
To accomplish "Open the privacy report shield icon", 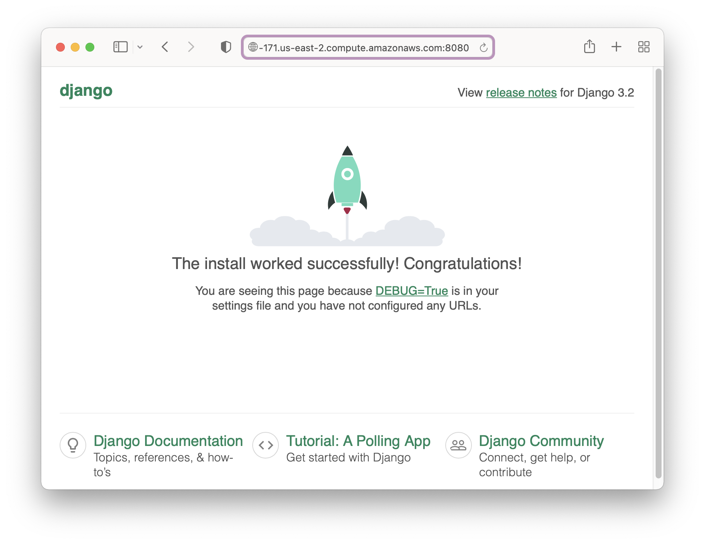I will tap(226, 47).
